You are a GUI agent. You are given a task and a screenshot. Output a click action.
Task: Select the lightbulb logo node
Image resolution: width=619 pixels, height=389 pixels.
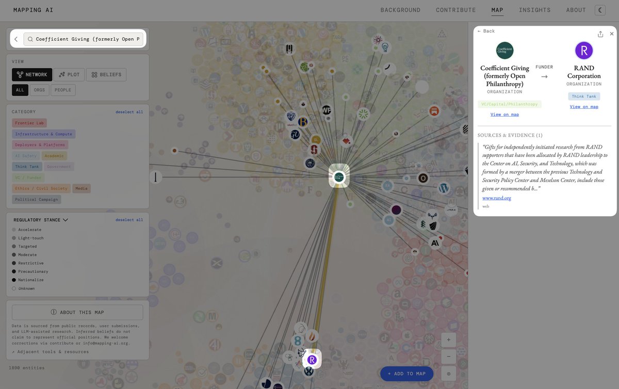[384, 47]
